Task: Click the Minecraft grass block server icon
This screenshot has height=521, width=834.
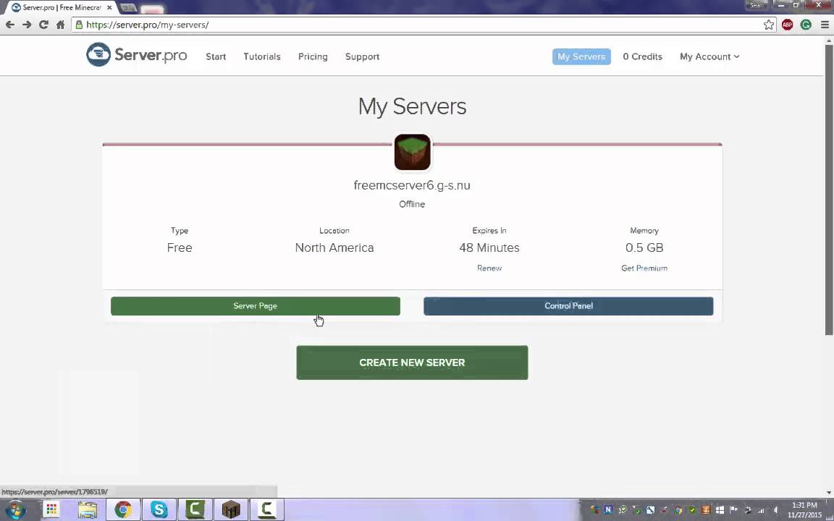Action: click(x=412, y=152)
